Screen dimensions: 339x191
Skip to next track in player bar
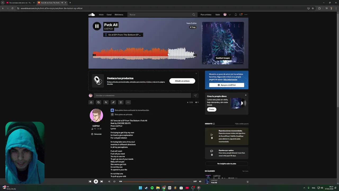tap(101, 181)
